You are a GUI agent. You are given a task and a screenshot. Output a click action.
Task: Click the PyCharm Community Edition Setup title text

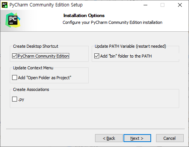(46, 5)
